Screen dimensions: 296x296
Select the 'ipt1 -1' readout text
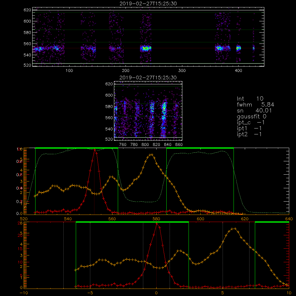[249, 128]
